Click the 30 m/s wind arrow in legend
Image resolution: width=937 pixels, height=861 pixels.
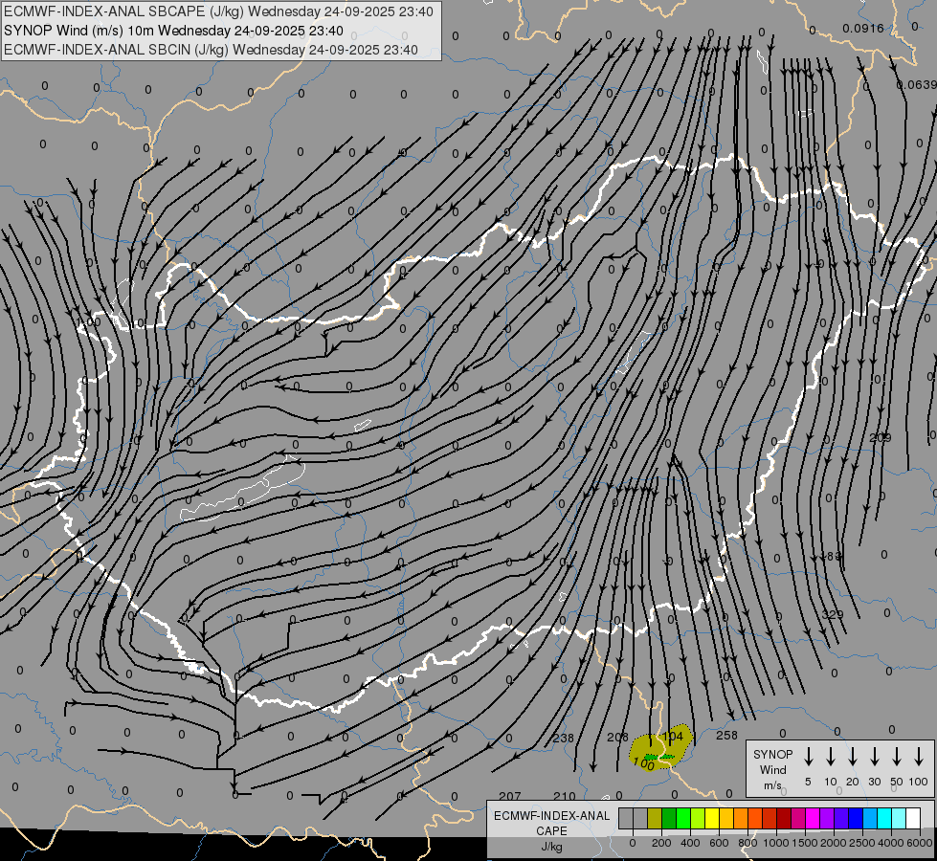click(x=874, y=757)
